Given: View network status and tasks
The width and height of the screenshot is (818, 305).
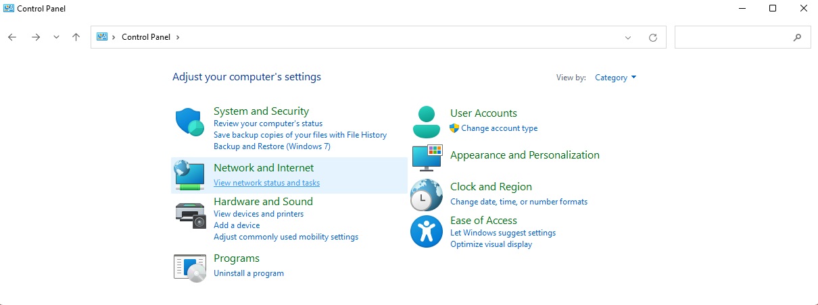Looking at the screenshot, I should [266, 183].
